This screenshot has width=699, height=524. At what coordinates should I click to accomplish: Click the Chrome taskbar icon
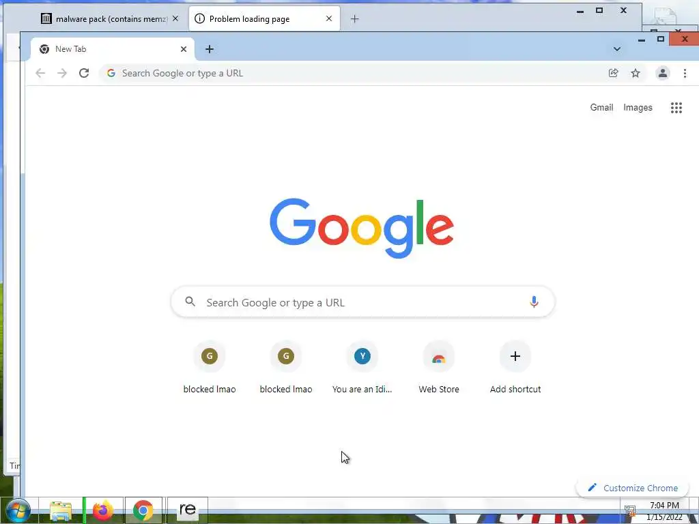click(x=143, y=510)
